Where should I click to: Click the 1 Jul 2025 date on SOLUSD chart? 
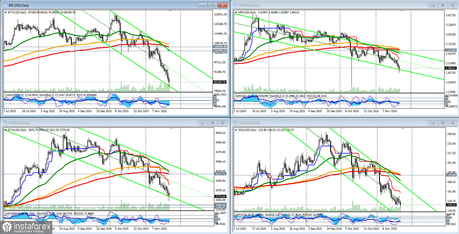pos(240,229)
